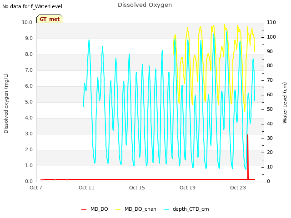Click the 110 right axis tick label
This screenshot has width=291, height=218.
(271, 22)
